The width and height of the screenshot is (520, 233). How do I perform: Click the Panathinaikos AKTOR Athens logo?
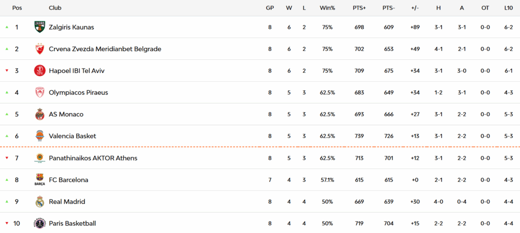pos(40,158)
